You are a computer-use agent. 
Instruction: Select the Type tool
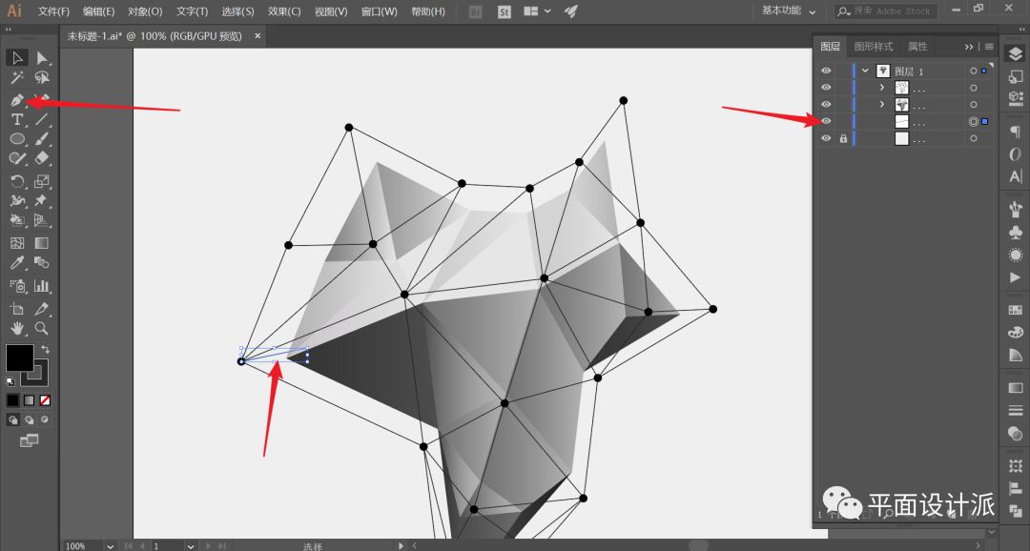pos(17,120)
